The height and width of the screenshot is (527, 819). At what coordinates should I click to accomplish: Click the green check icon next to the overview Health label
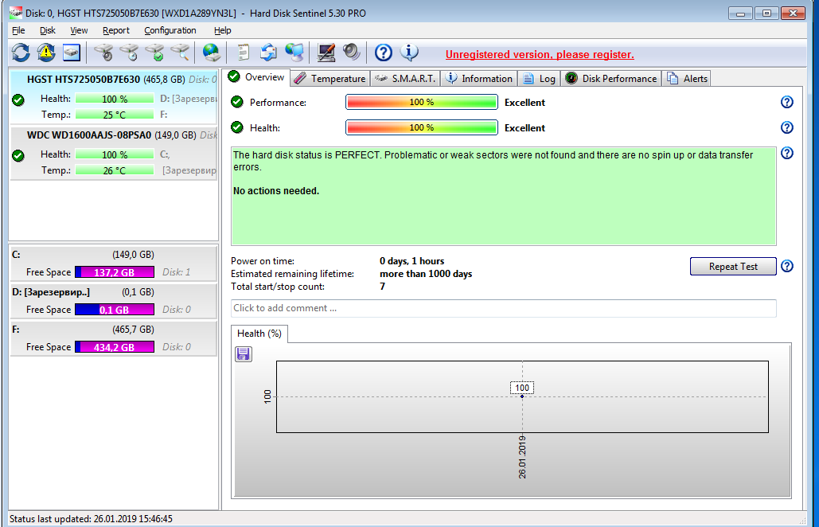pos(237,127)
